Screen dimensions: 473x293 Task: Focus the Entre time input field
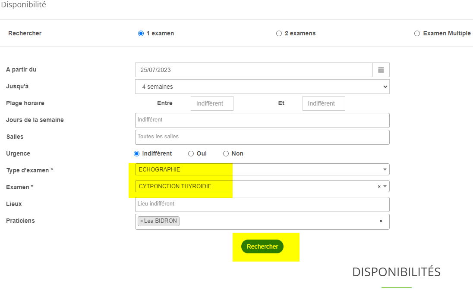click(x=212, y=103)
